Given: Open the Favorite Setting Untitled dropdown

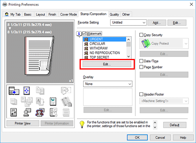Looking at the screenshot, I should (128, 22).
